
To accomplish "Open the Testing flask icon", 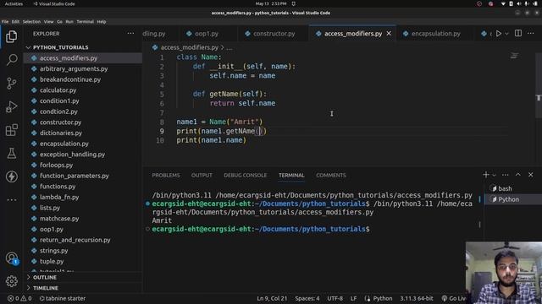I will (x=11, y=154).
